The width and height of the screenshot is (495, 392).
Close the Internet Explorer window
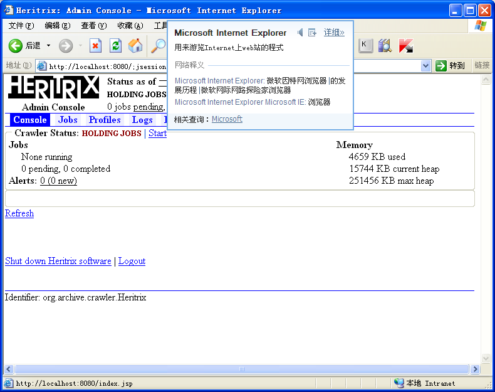point(484,11)
